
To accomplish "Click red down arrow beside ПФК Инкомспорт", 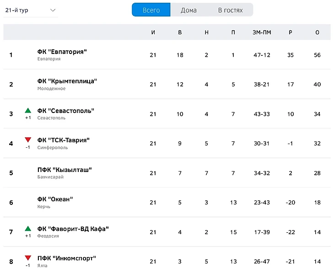I will [x=28, y=258].
